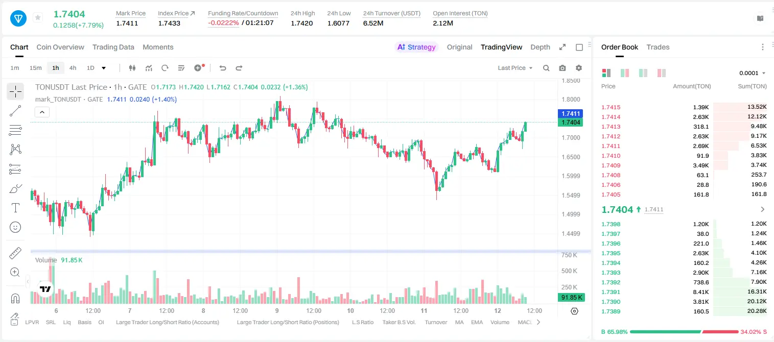Undo the last chart action
Viewport: 774px width, 342px height.
(x=223, y=68)
